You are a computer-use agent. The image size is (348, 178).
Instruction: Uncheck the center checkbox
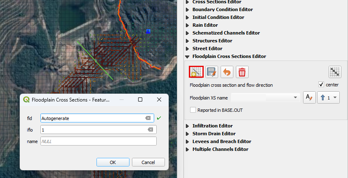click(321, 85)
